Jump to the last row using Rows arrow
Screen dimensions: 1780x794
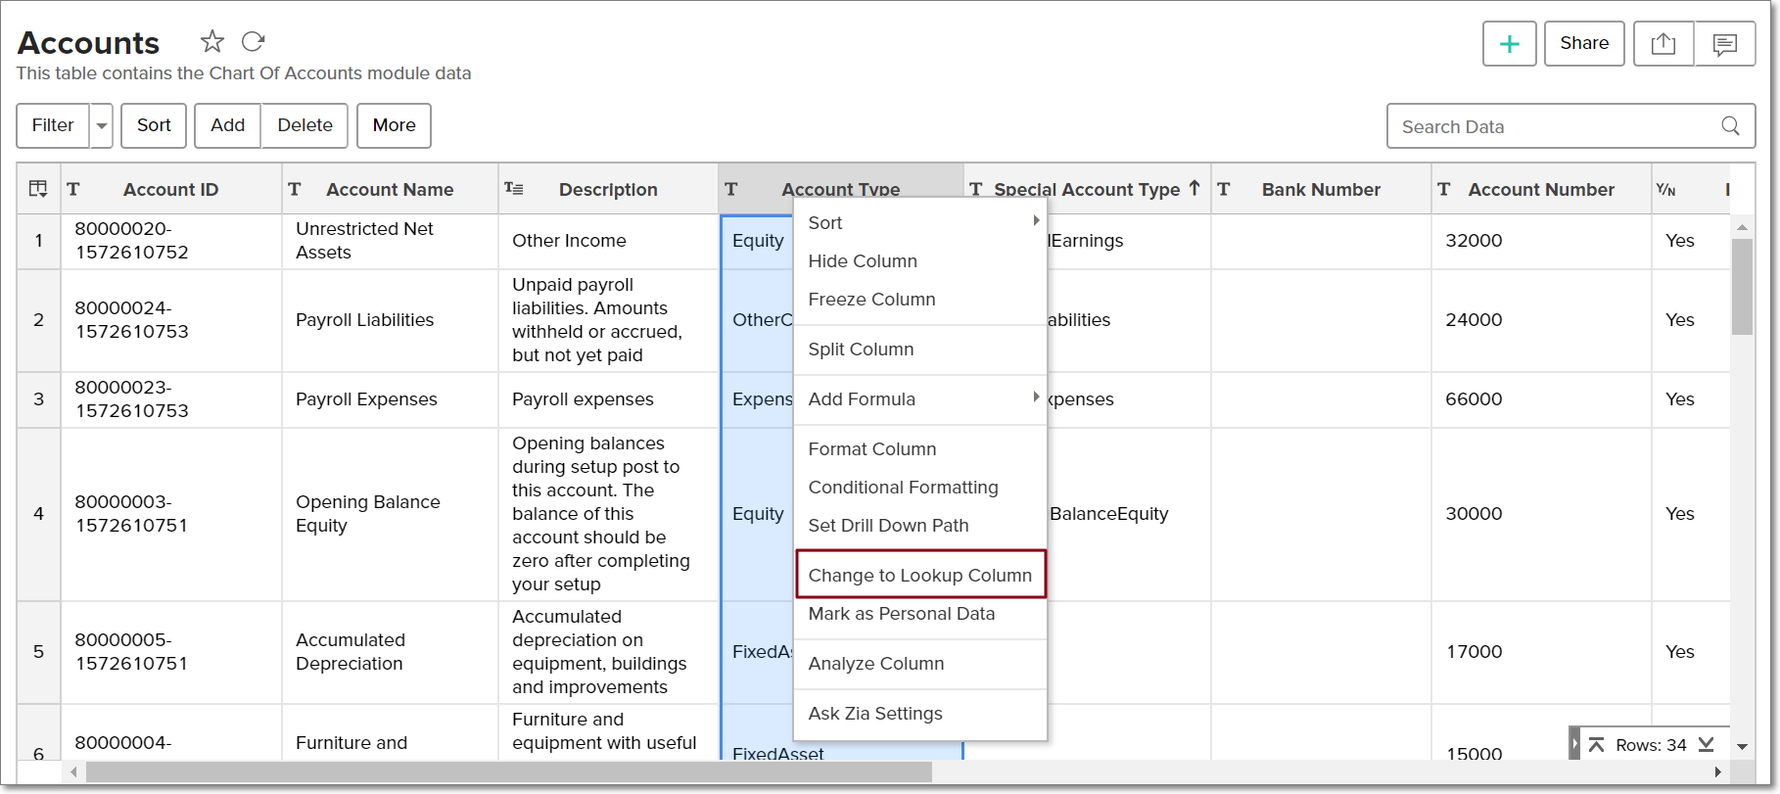[1707, 745]
